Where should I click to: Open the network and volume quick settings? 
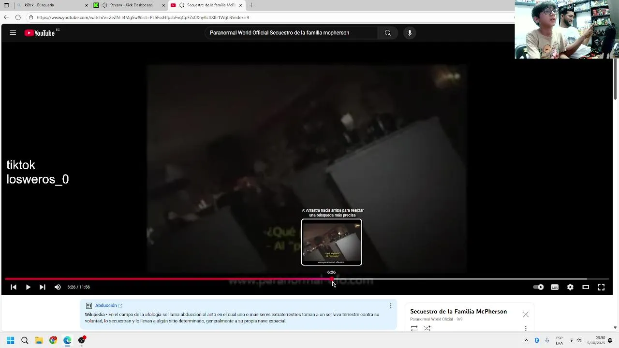(575, 340)
